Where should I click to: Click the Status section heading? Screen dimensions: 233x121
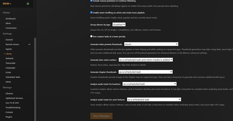[6, 12]
